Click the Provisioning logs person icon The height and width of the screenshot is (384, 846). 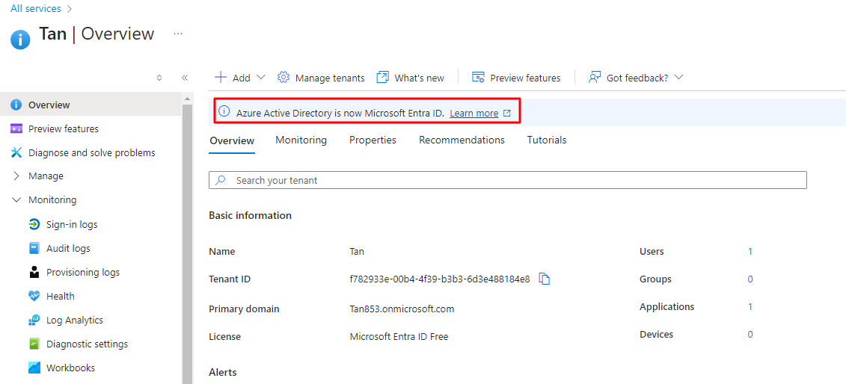point(34,272)
